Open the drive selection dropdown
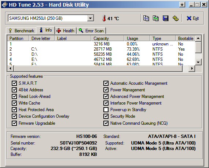 click(x=91, y=18)
